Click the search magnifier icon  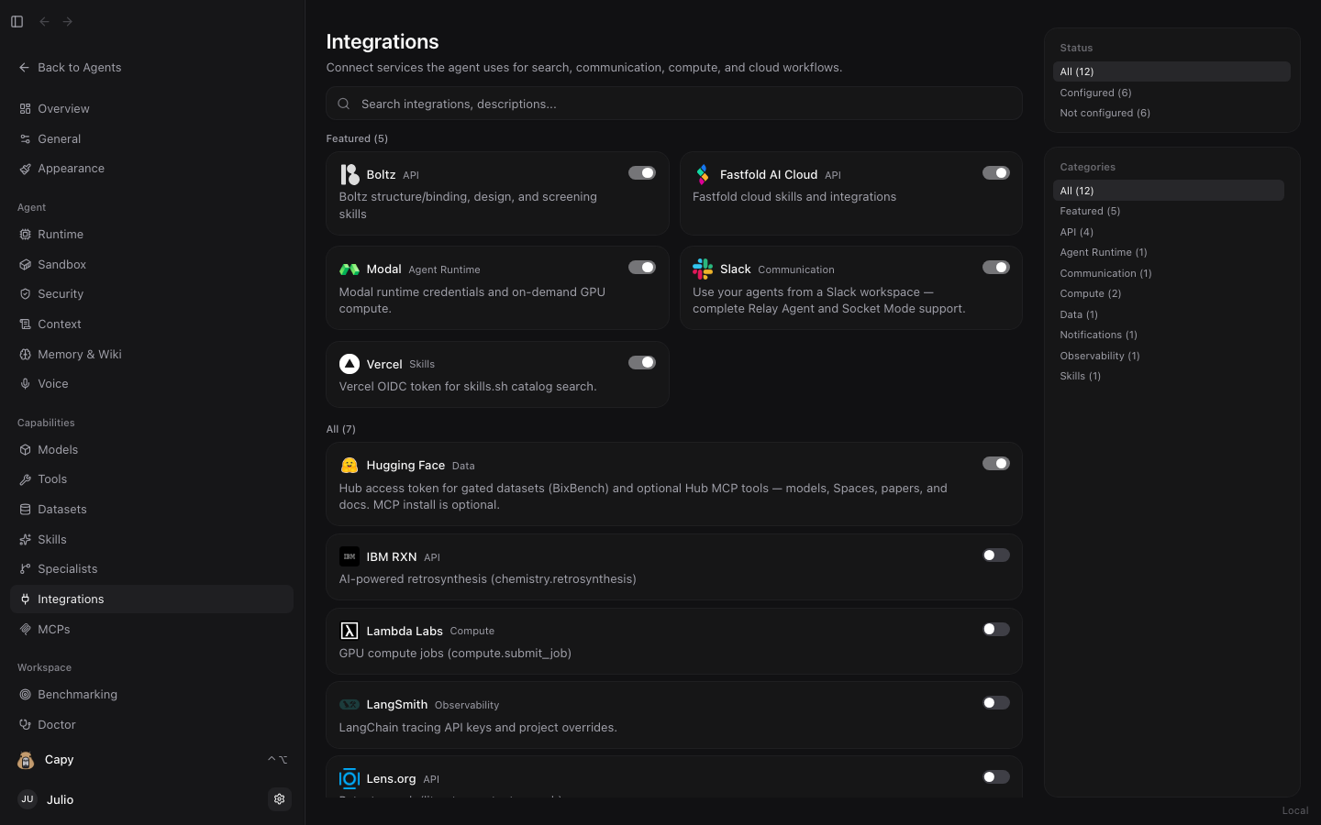click(344, 104)
